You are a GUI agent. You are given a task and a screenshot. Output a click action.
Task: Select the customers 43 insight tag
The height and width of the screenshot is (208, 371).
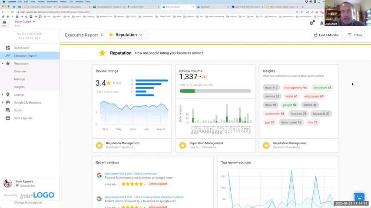tap(274, 114)
